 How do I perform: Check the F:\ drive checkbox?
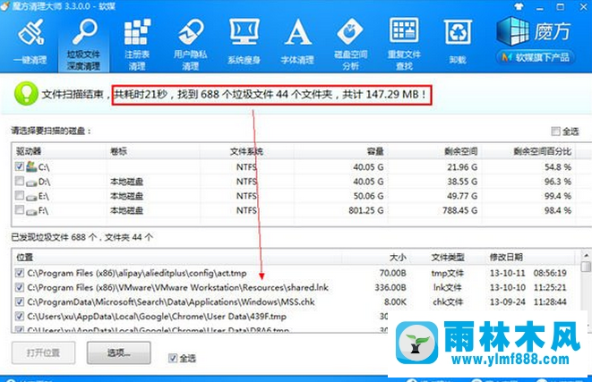[x=20, y=209]
